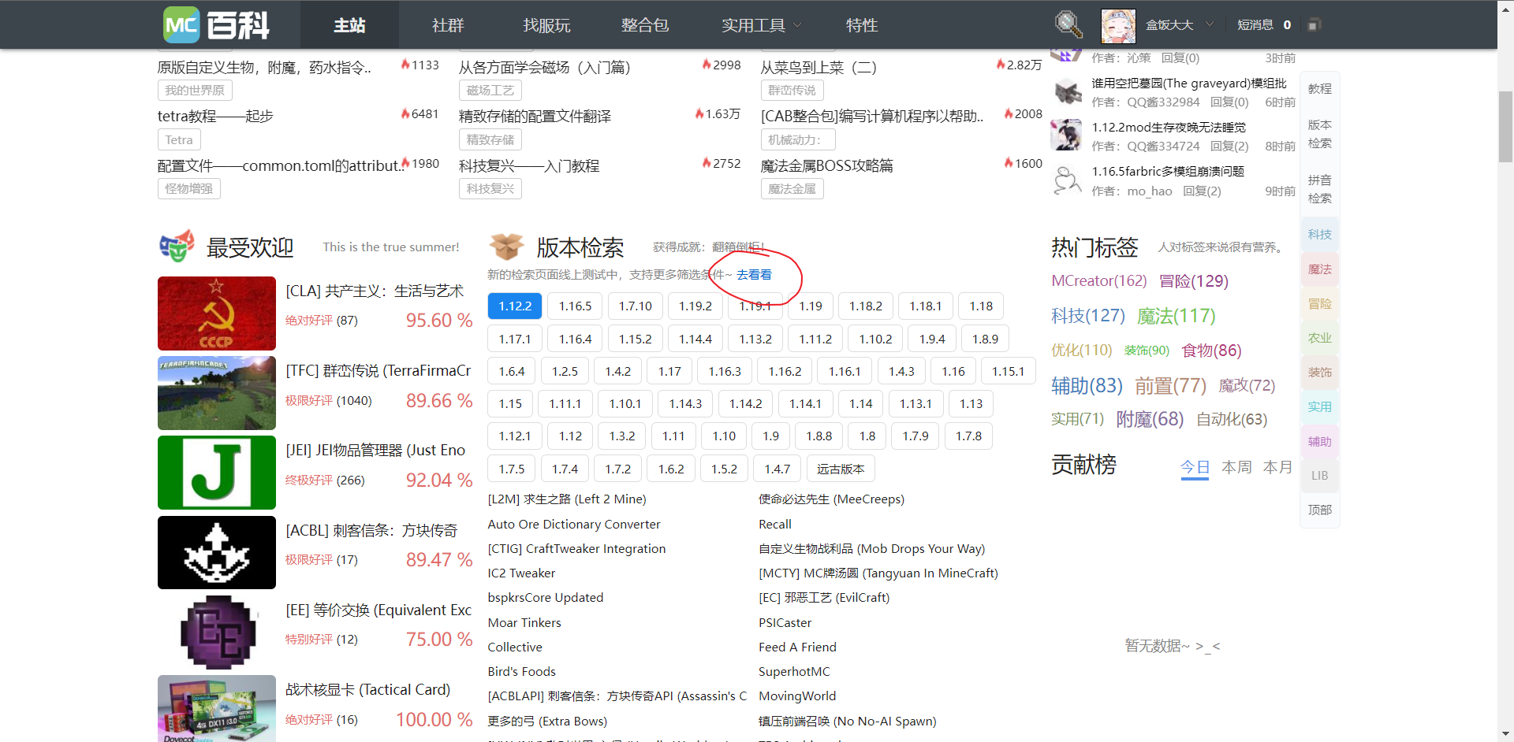Click avatar of the graveyard forum post

[1067, 92]
